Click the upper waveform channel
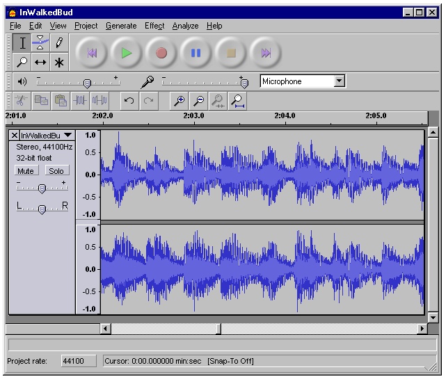 pos(262,175)
